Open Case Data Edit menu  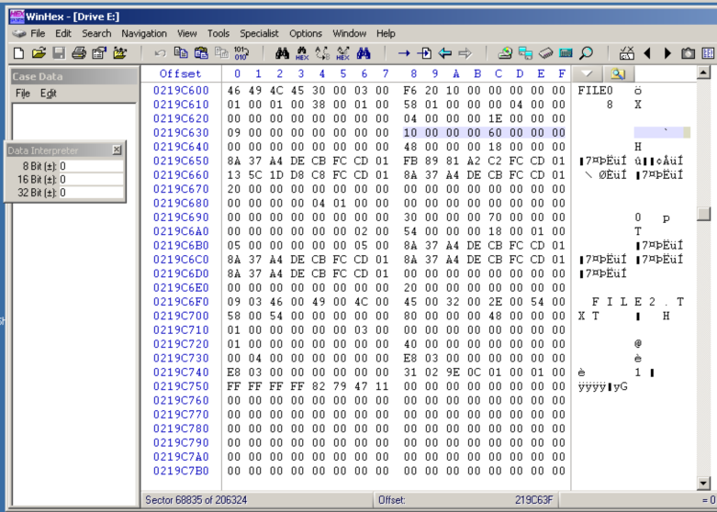click(x=48, y=94)
